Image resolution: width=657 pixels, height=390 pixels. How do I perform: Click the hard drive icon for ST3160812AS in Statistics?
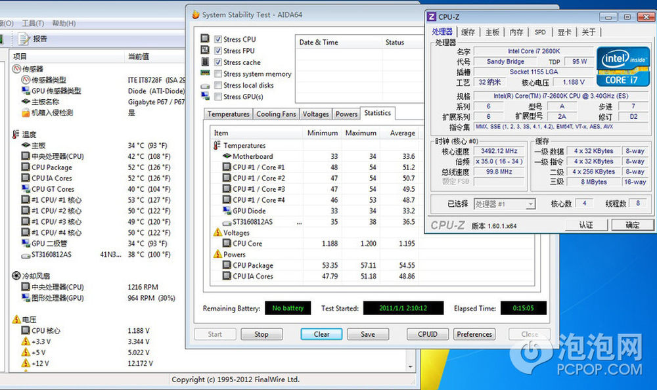(x=227, y=223)
